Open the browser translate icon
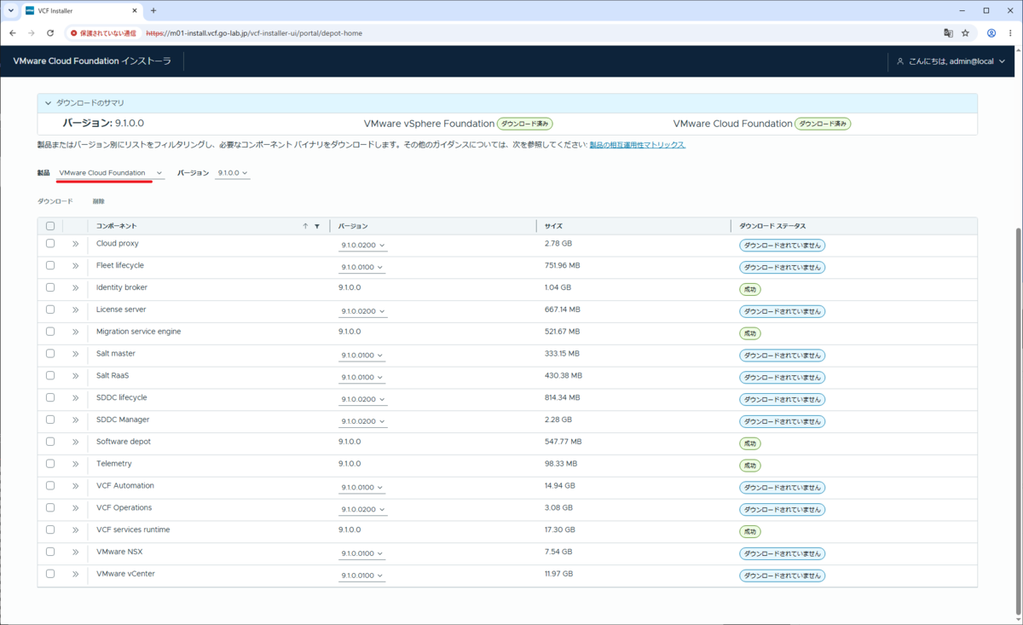 (x=948, y=33)
